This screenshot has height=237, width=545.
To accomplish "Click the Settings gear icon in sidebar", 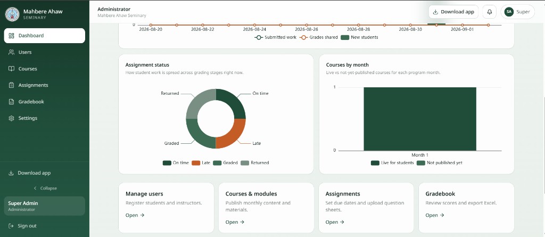I will (x=12, y=118).
